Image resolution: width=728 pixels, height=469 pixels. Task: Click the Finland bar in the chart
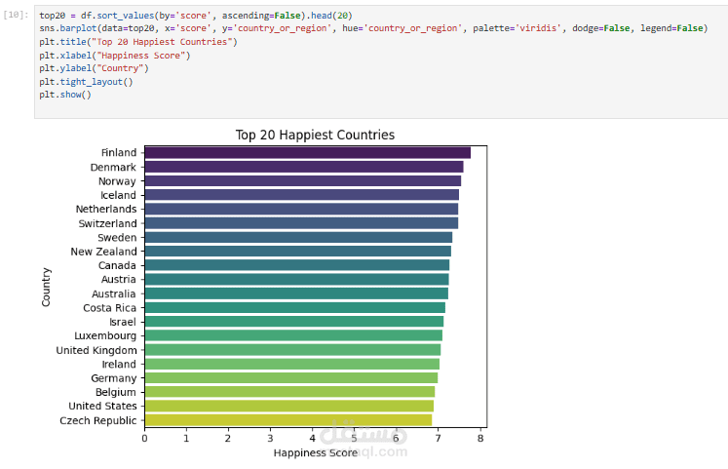click(307, 152)
